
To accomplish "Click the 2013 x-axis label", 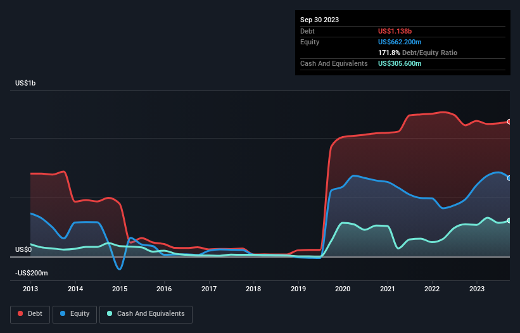I will coord(30,289).
